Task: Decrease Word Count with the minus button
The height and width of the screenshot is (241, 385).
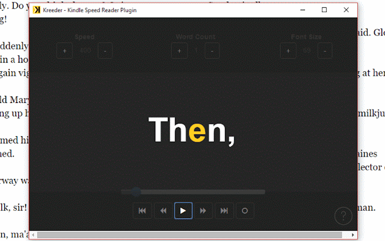Action: click(212, 51)
